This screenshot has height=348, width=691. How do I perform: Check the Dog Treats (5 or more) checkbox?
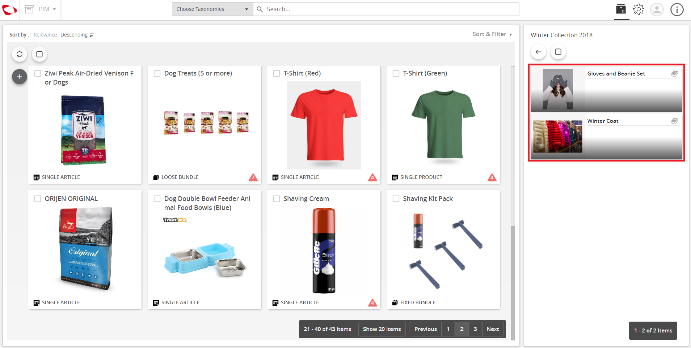coord(157,73)
